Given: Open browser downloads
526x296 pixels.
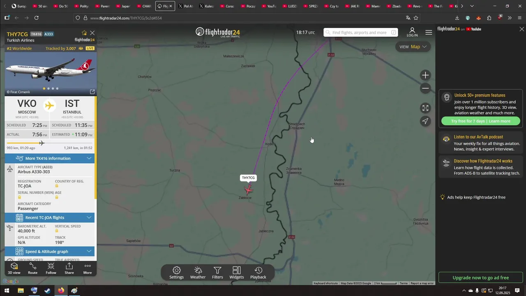Looking at the screenshot, I should point(457,18).
